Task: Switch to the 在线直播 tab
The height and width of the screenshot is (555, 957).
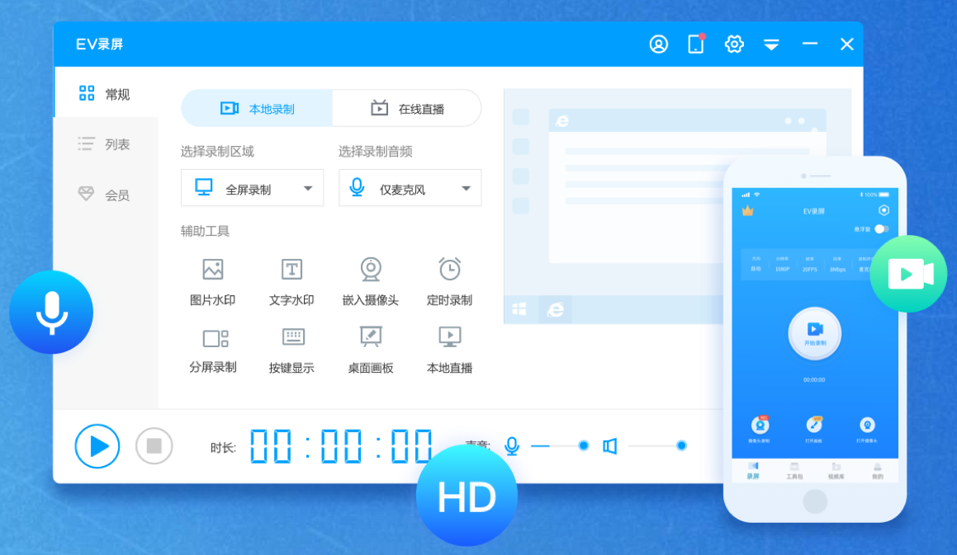Action: 407,109
